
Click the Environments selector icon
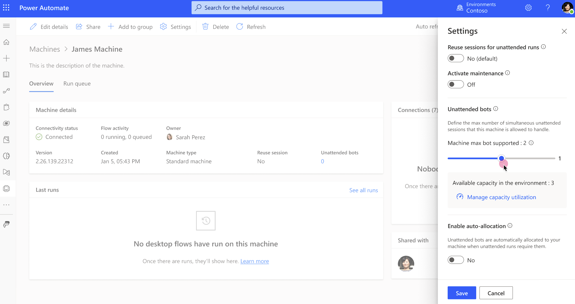[460, 8]
